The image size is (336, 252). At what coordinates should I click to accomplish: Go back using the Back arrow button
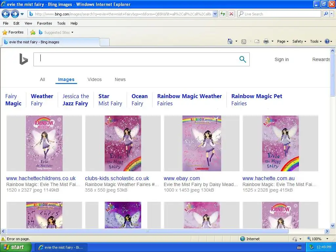pyautogui.click(x=6, y=14)
